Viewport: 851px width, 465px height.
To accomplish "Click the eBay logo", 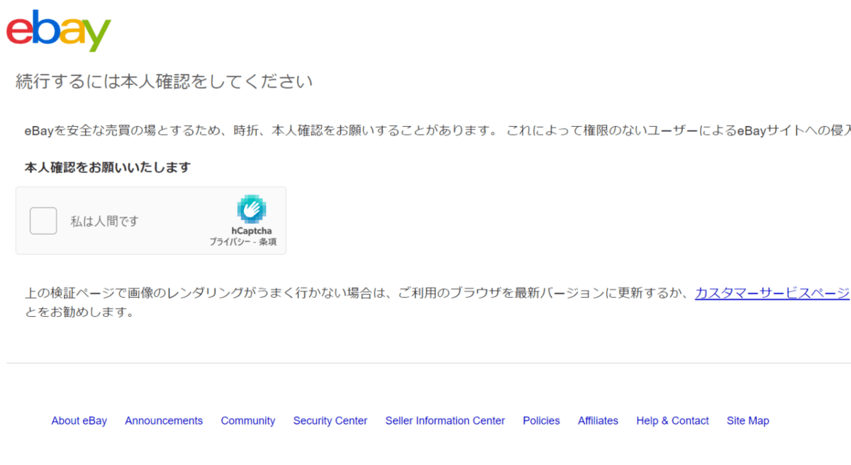I will [x=59, y=30].
